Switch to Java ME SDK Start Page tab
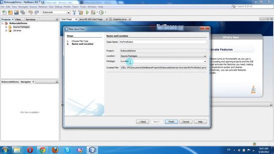274x154 pixels. click(x=91, y=19)
